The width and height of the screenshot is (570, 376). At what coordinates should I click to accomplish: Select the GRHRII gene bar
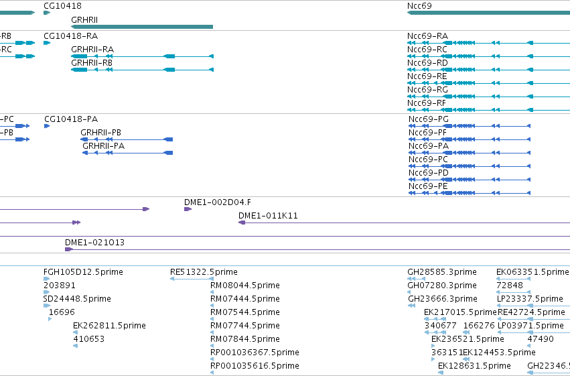tap(142, 27)
